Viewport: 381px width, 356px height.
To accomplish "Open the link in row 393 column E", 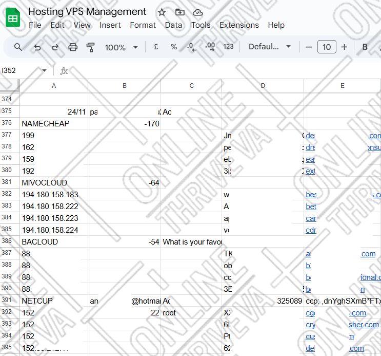I will pos(310,325).
